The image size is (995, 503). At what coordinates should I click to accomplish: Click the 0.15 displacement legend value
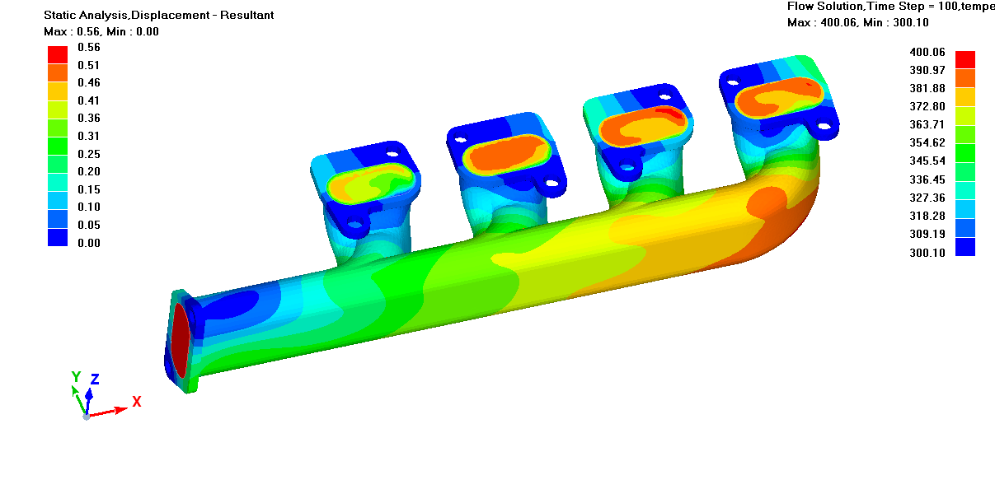pos(88,189)
